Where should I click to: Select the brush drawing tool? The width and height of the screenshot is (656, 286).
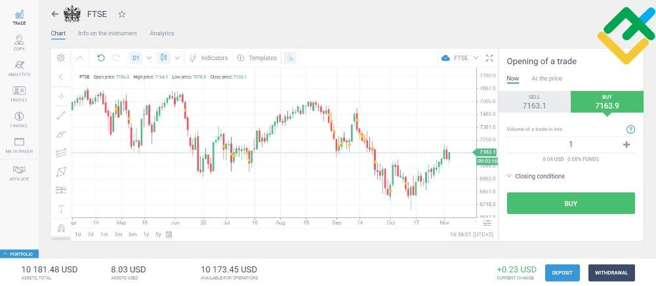tap(61, 134)
